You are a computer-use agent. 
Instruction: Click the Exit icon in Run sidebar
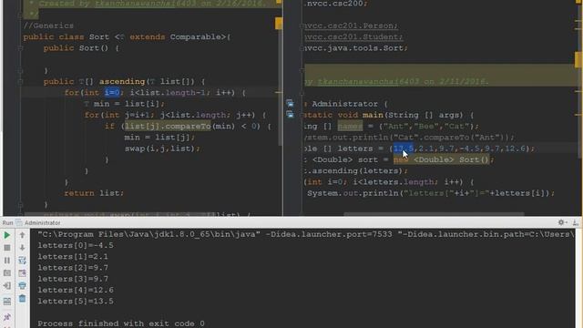(6, 285)
